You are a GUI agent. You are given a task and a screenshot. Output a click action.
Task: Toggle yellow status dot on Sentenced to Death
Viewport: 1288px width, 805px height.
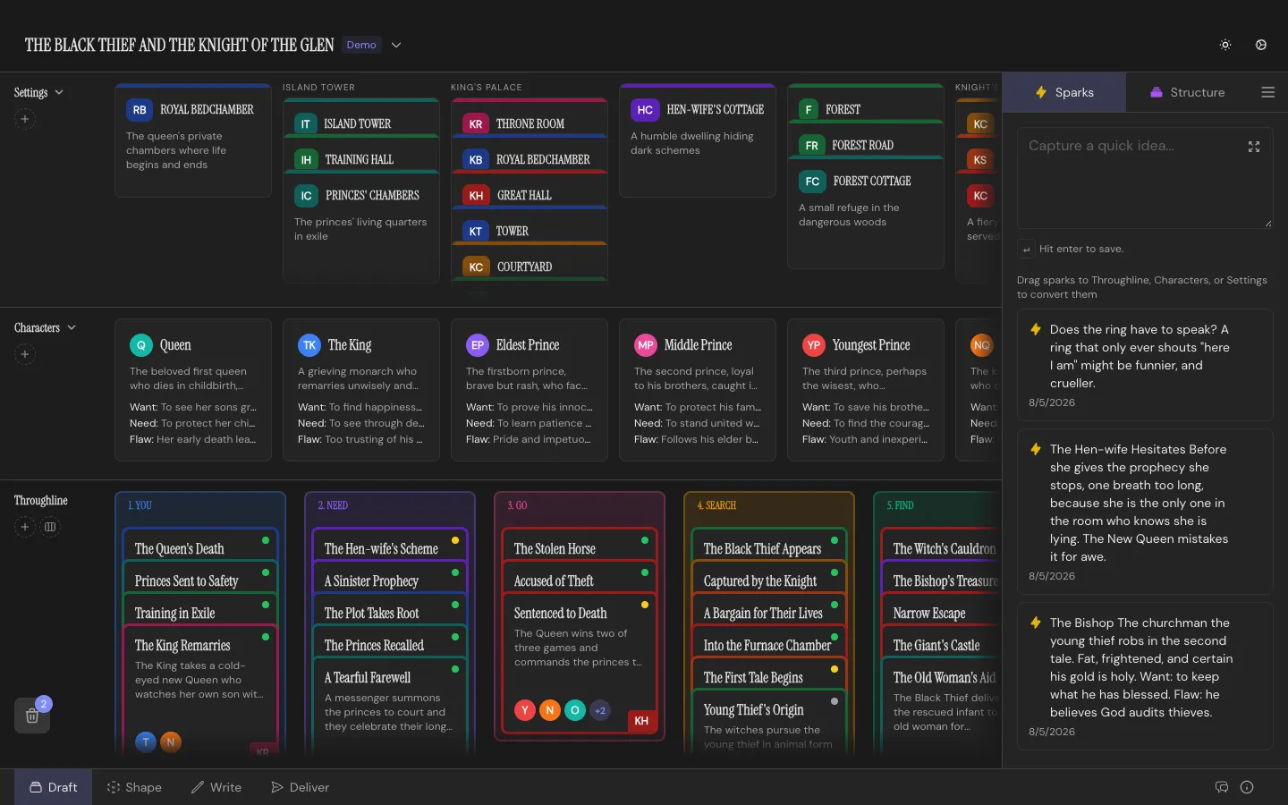(645, 605)
